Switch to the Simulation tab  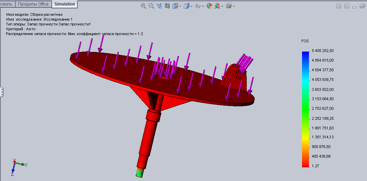(65, 4)
